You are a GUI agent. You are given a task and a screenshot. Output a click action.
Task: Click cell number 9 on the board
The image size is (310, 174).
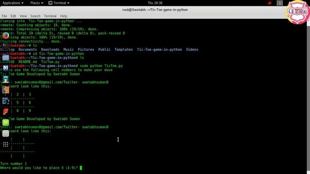pyautogui.click(x=30, y=111)
